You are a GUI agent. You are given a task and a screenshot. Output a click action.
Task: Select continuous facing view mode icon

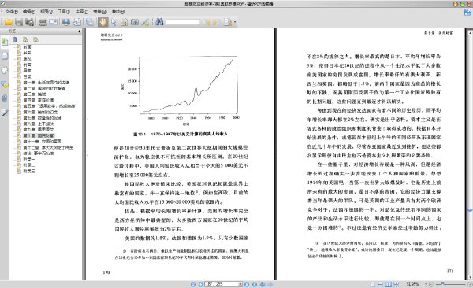pos(396,284)
